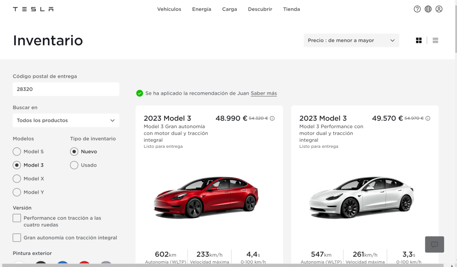Open the user account icon
Screen dimensions: 457x267
(x=439, y=9)
